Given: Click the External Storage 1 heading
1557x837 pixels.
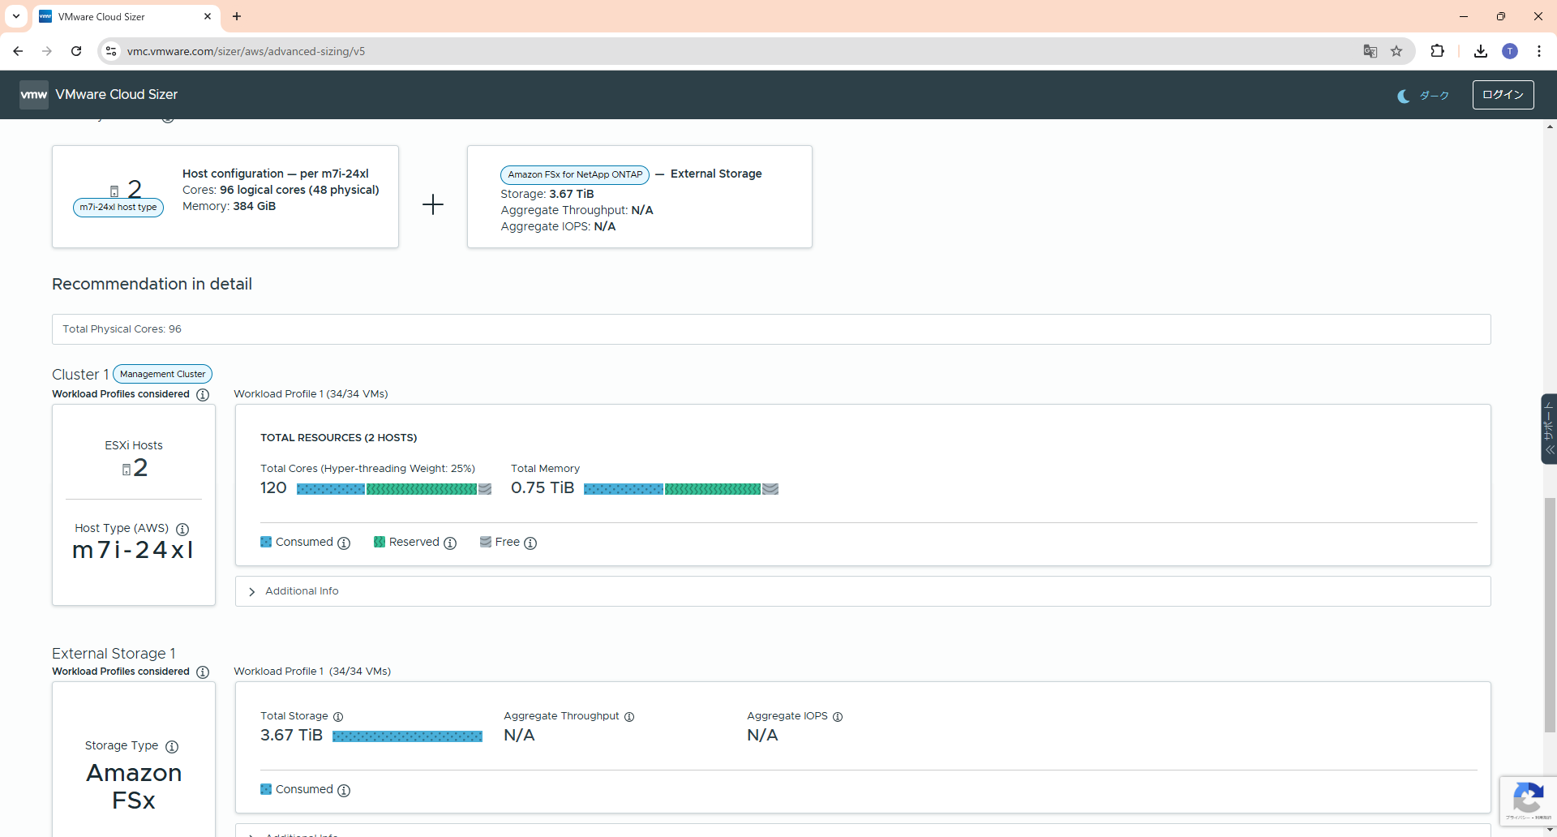Looking at the screenshot, I should (114, 654).
